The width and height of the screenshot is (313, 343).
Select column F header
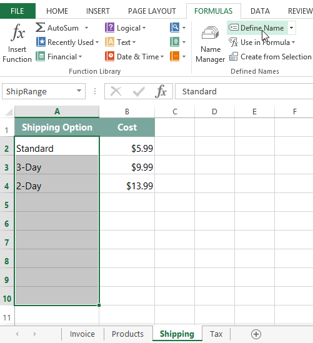tap(295, 112)
